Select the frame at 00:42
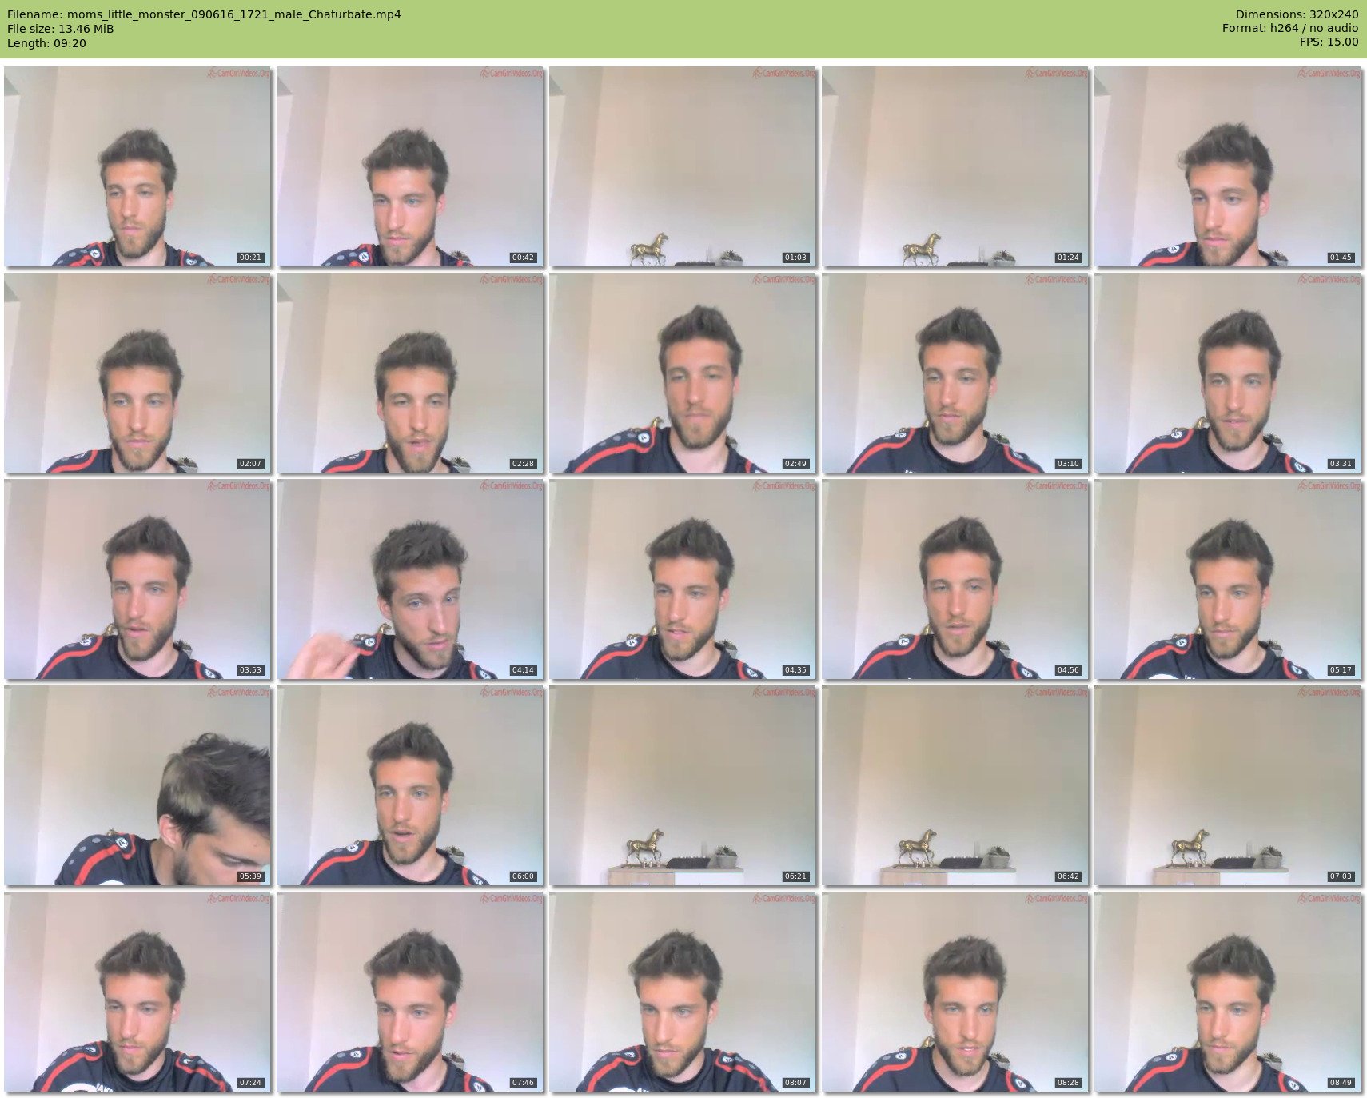Viewport: 1367px width, 1098px height. point(410,166)
